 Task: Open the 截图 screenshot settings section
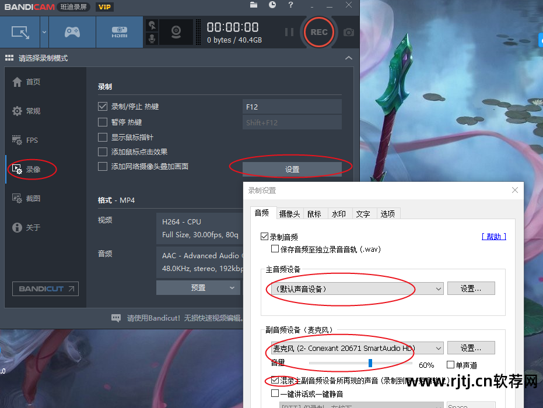click(x=27, y=198)
